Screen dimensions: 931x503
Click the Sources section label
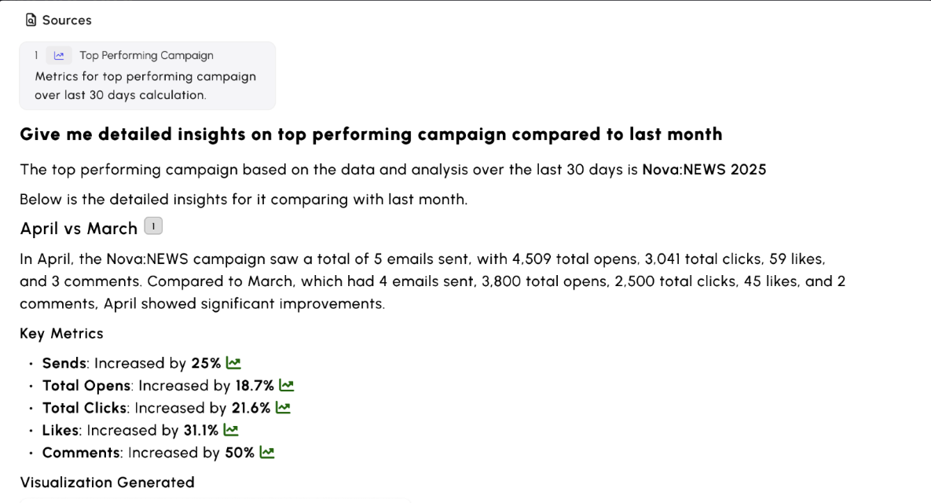tap(67, 20)
